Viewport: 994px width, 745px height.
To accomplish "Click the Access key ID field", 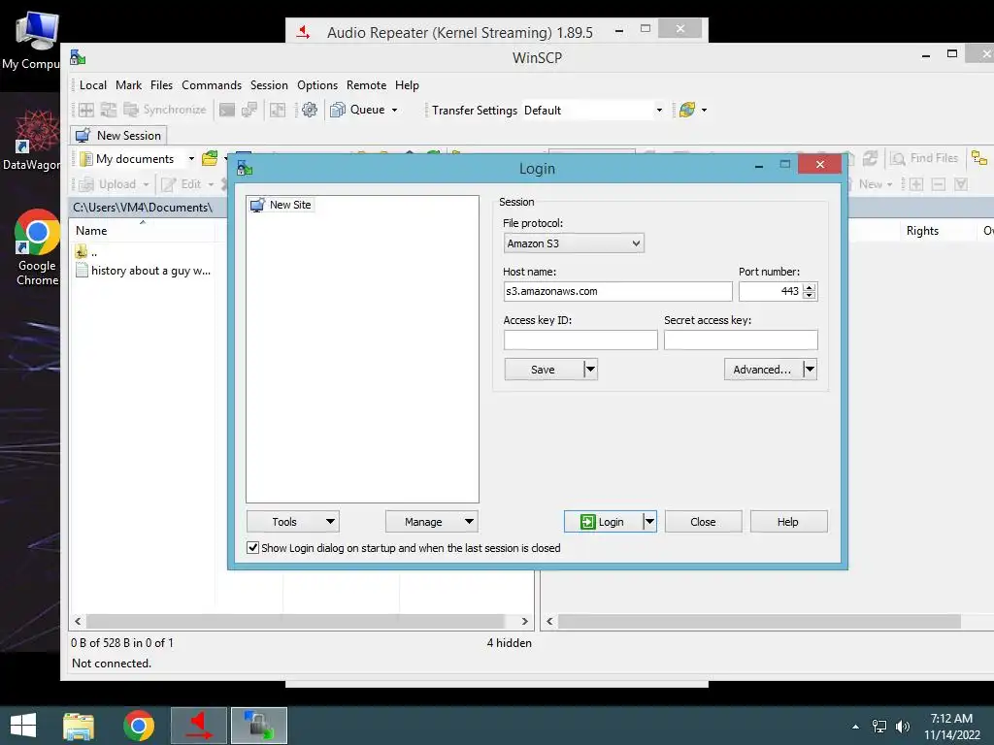I will (x=580, y=340).
